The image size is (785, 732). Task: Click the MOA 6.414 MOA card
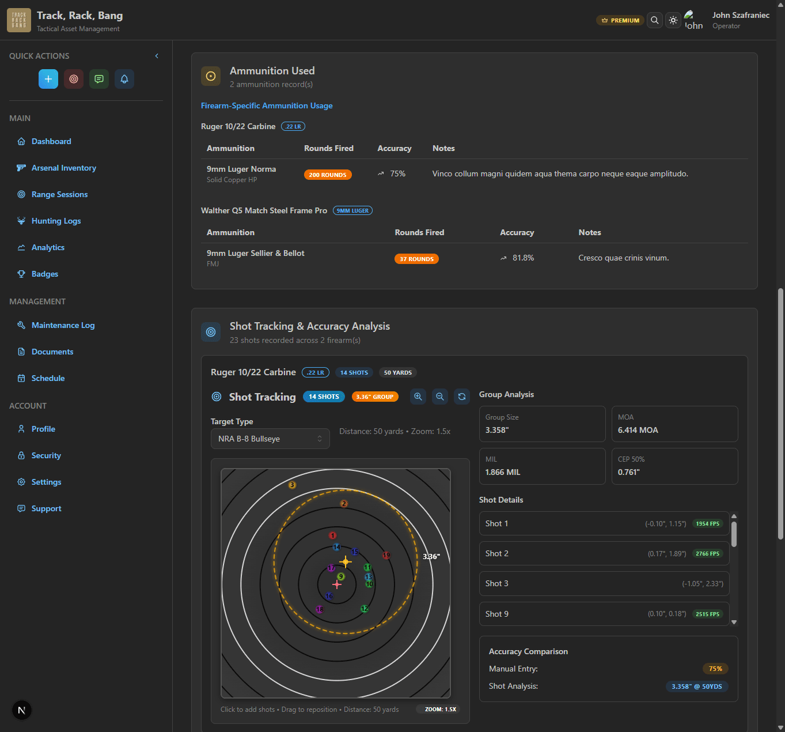pos(675,424)
